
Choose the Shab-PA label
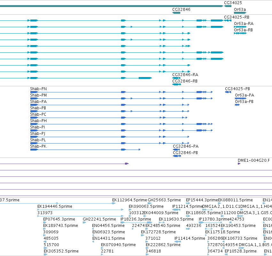[x=38, y=102]
